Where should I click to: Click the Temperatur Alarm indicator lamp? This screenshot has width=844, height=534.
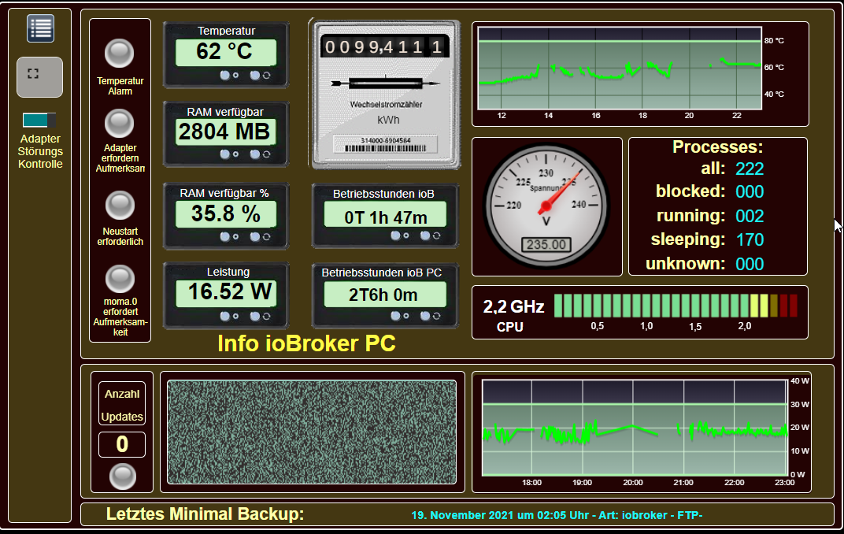(x=120, y=54)
